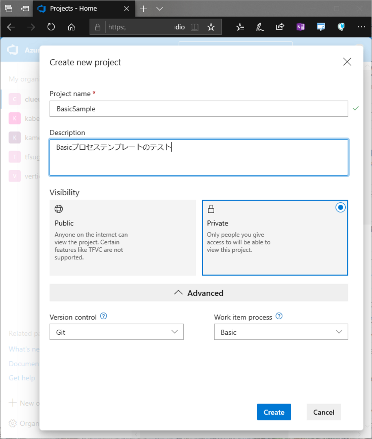Open the Version control Git dropdown
The image size is (372, 439).
(116, 332)
